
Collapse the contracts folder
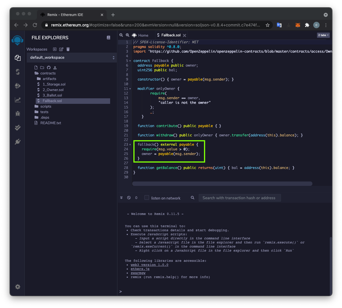point(48,73)
